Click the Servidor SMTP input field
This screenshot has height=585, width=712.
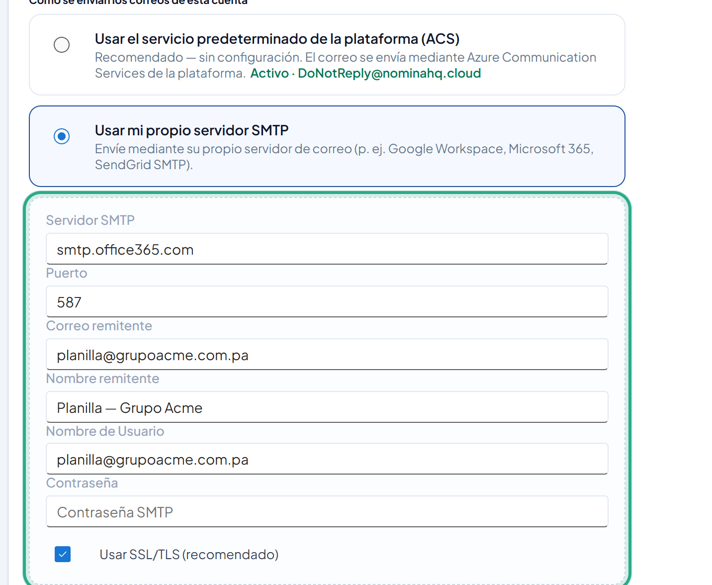(327, 249)
